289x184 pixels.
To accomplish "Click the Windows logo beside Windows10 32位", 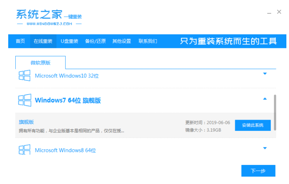I will pos(24,75).
